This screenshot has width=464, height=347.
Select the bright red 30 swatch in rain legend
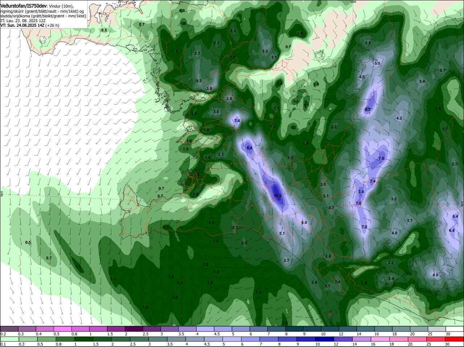coord(454,339)
